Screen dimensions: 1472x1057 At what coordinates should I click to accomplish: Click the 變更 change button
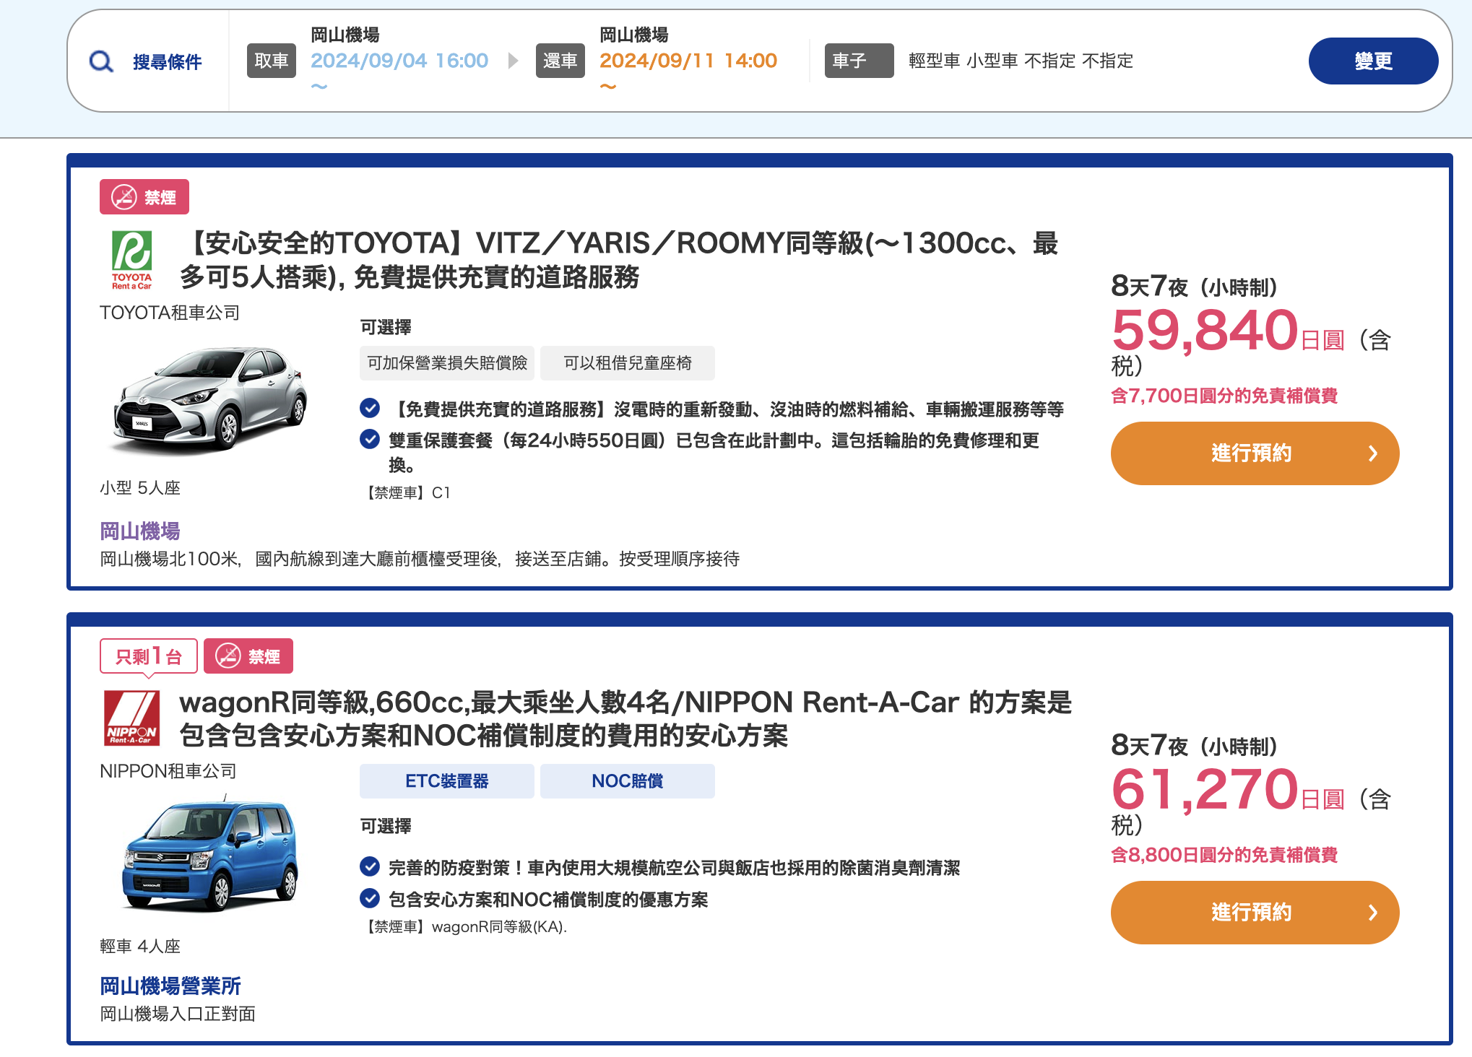tap(1373, 61)
